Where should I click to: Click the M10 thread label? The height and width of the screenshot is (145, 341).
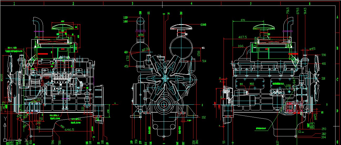click(252, 84)
